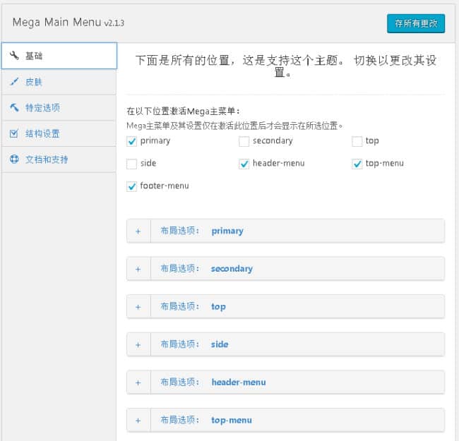Expand layout options for primary via plus
459x441 pixels.
pos(138,231)
